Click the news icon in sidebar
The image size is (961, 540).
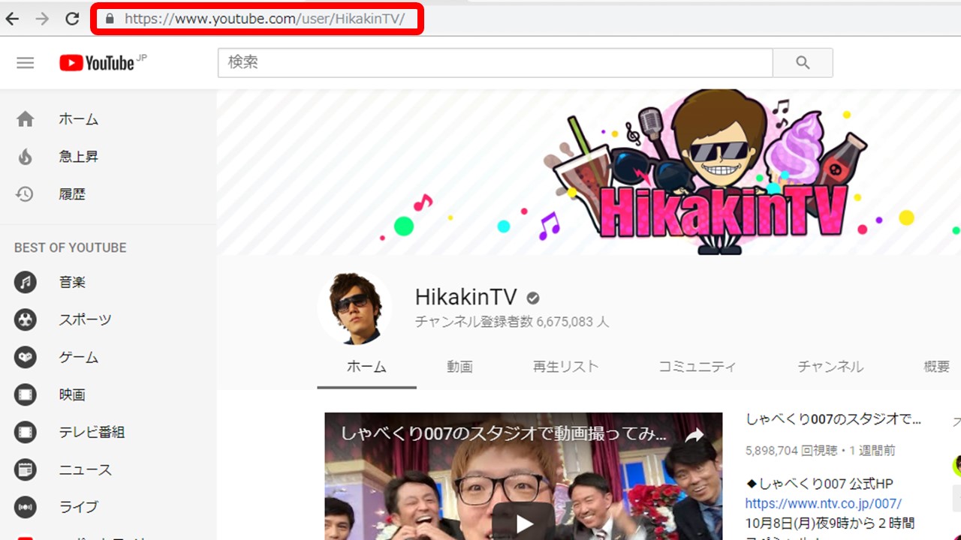(26, 469)
